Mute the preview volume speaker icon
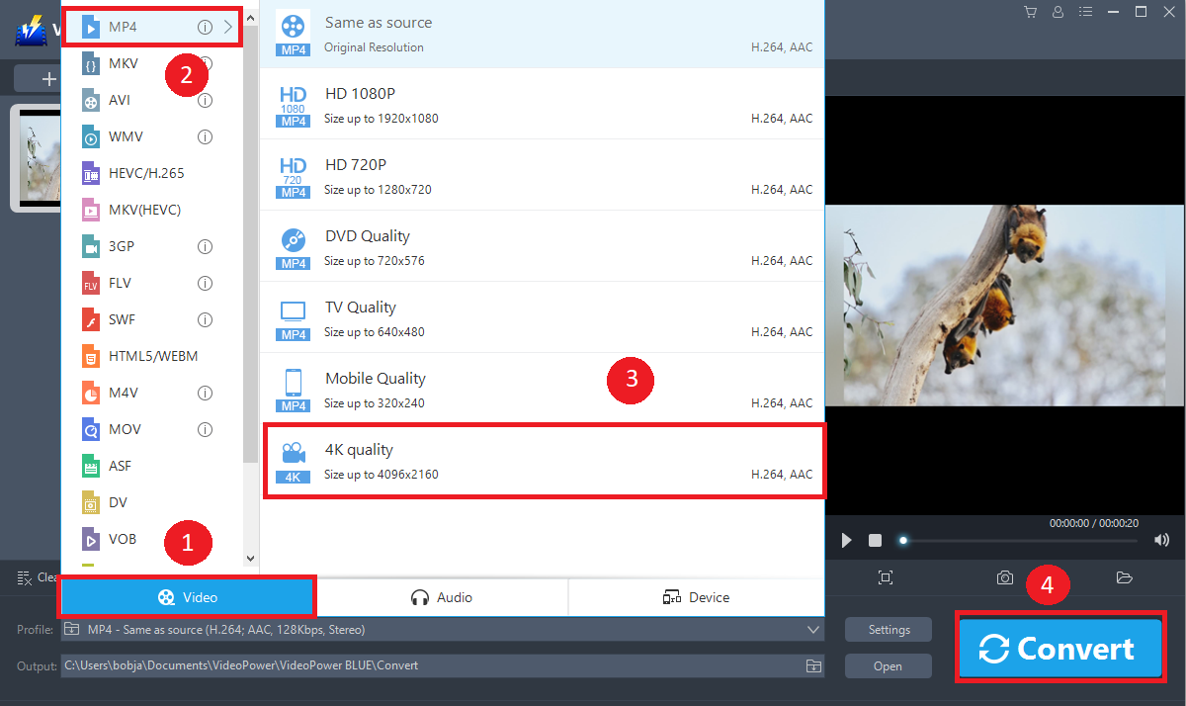The width and height of the screenshot is (1186, 706). 1161,540
